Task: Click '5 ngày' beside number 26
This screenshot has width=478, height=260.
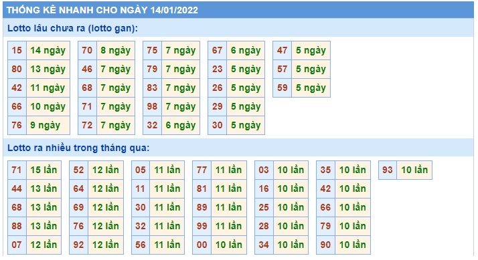Action: 246,88
